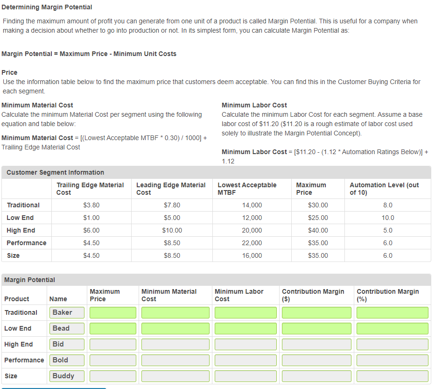
Task: Click the Buddy name field
Action: (x=67, y=376)
